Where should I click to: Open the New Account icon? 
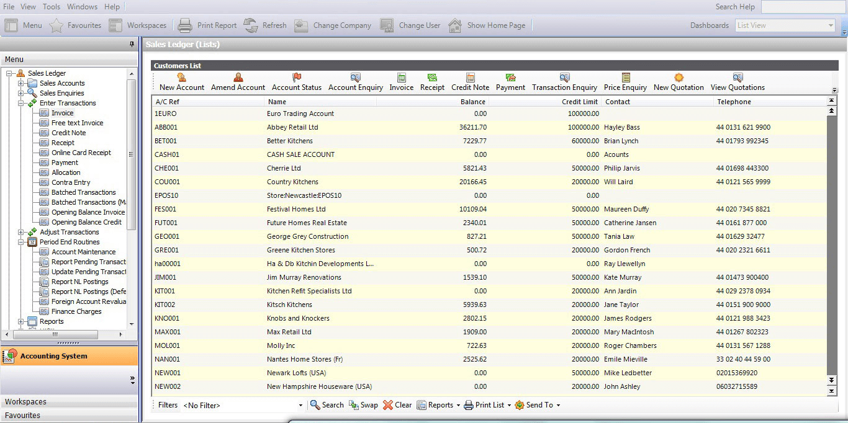(182, 78)
